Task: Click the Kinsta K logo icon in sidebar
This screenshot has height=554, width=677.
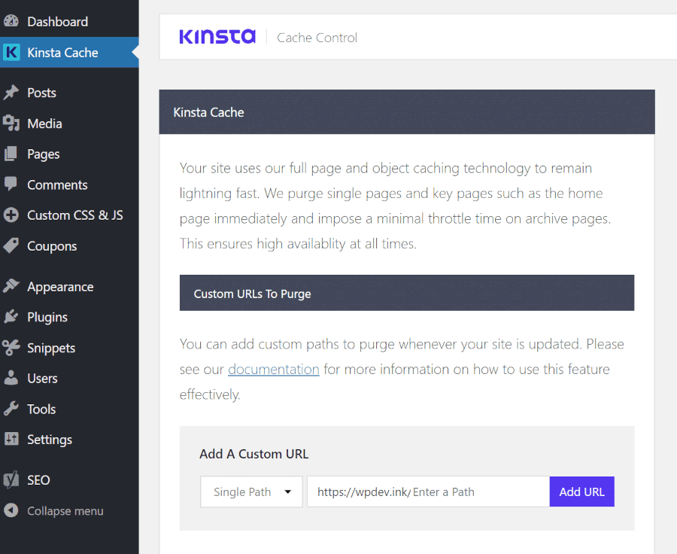Action: tap(11, 52)
